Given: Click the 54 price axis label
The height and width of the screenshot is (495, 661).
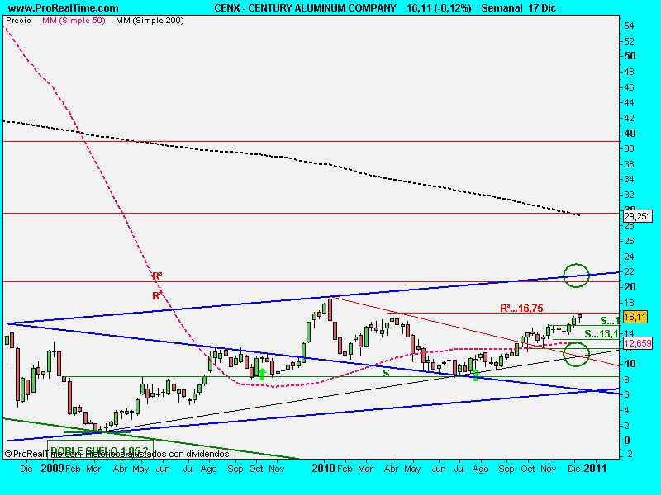Looking at the screenshot, I should click(630, 26).
